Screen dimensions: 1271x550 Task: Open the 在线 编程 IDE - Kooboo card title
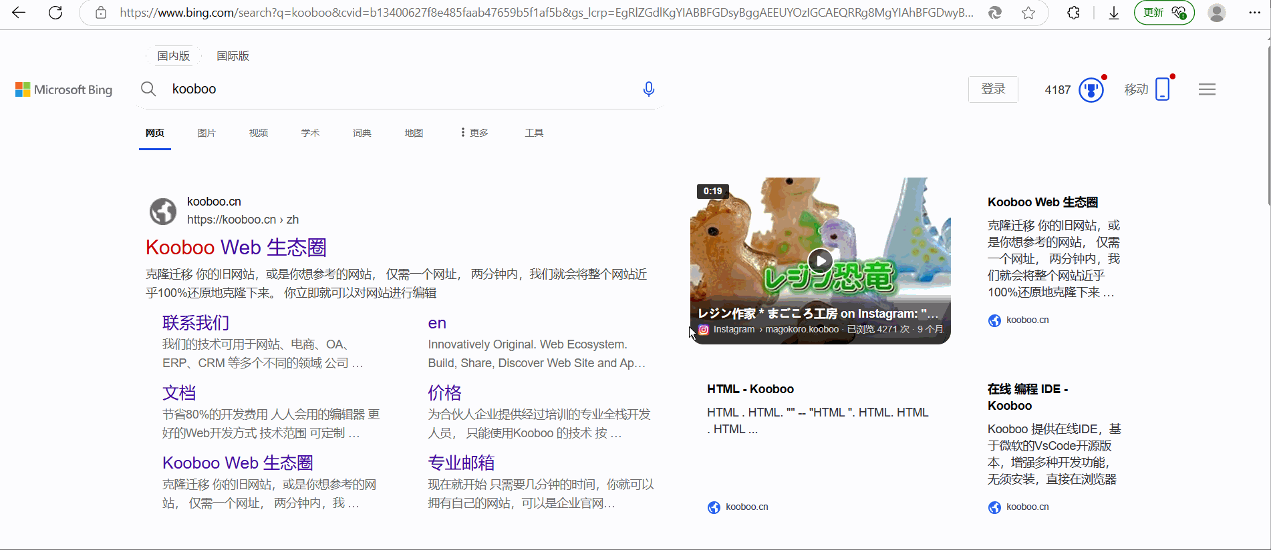tap(1028, 397)
